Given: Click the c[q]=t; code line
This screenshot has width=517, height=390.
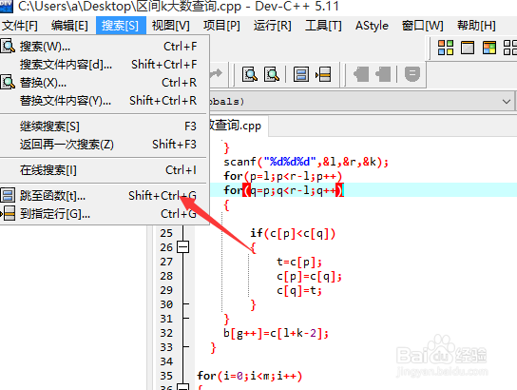Looking at the screenshot, I should click(299, 290).
